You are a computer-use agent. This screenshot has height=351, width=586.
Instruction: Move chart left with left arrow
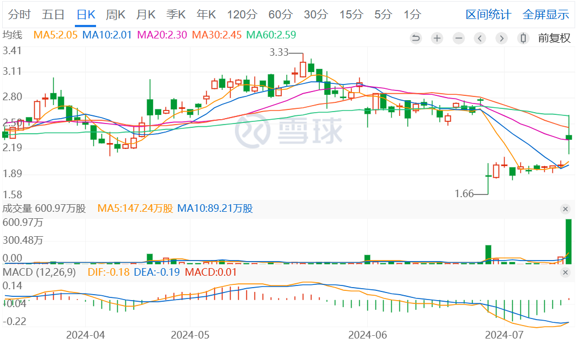pyautogui.click(x=480, y=38)
